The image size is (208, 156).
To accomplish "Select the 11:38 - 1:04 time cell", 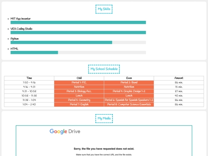I will coord(29,100).
